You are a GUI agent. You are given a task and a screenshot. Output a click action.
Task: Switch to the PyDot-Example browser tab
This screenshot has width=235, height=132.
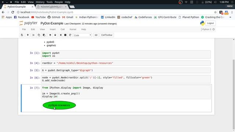pyautogui.click(x=18, y=7)
